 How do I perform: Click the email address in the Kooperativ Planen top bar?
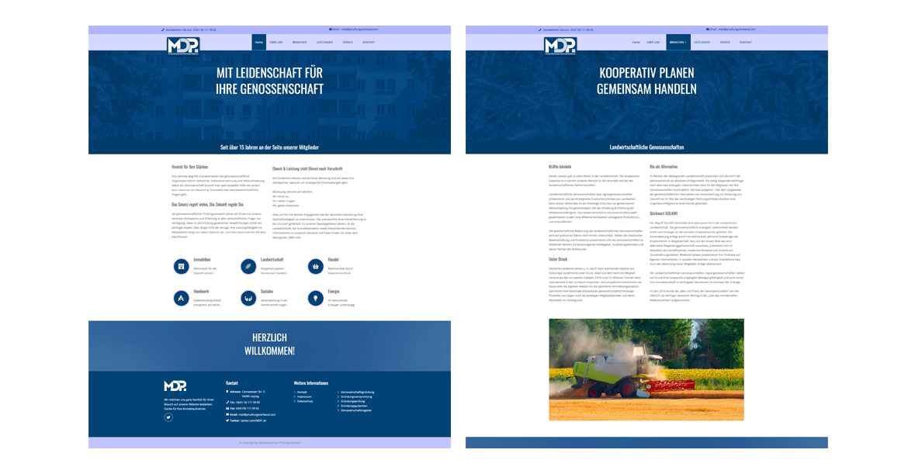coord(736,29)
